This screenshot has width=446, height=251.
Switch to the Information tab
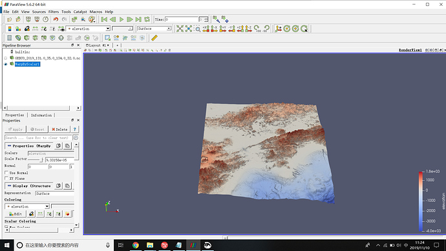pyautogui.click(x=41, y=115)
